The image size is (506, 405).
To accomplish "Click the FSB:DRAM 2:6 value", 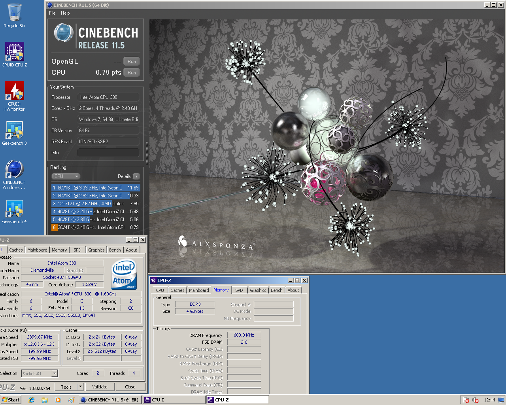I will (x=244, y=342).
